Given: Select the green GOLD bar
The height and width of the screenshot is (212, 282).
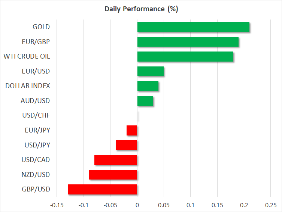Looking at the screenshot, I should coord(193,27).
